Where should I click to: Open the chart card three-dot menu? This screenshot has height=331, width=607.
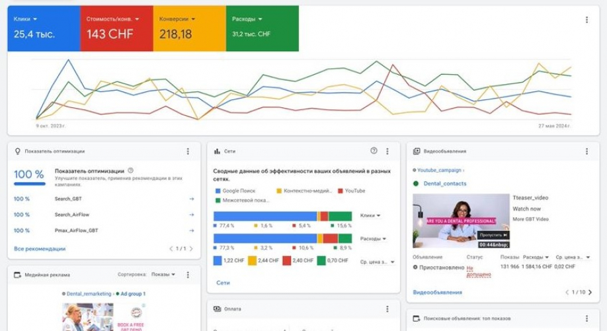tap(587, 20)
